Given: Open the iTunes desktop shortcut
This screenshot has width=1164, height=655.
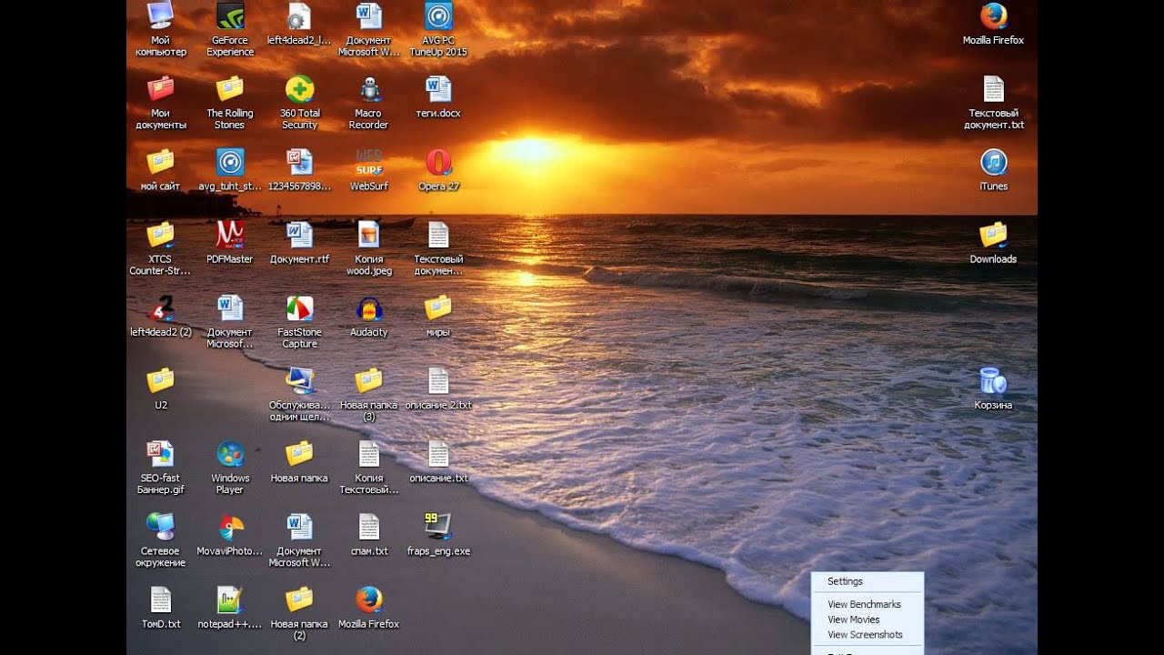Looking at the screenshot, I should [x=994, y=170].
